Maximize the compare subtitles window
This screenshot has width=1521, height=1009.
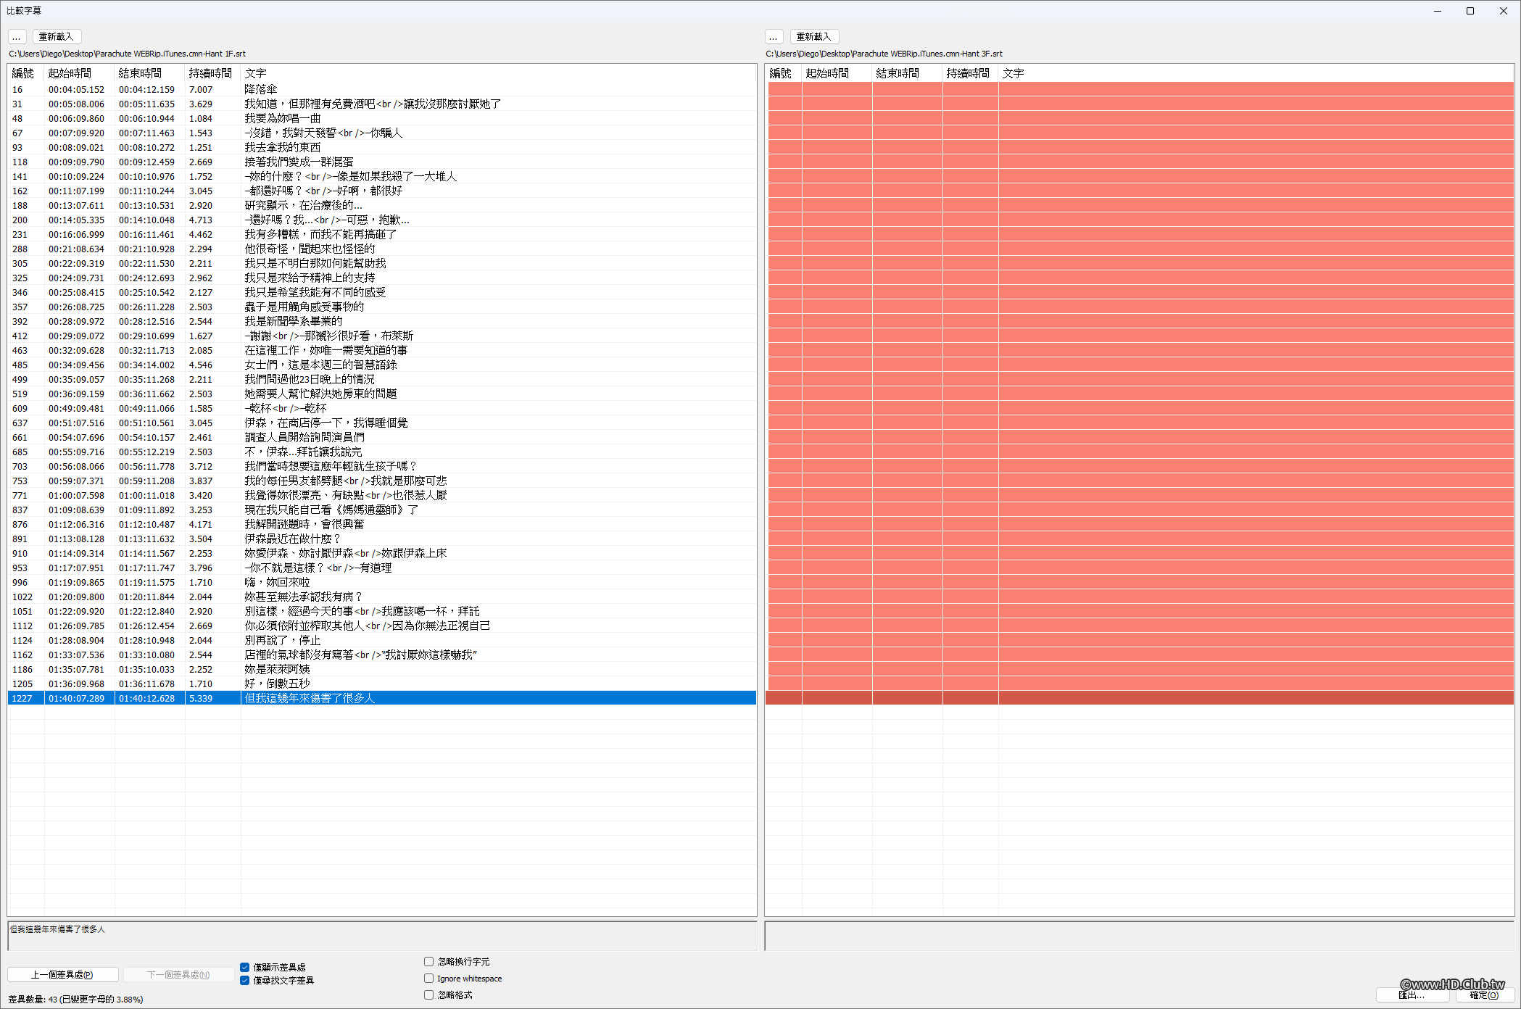pyautogui.click(x=1470, y=11)
